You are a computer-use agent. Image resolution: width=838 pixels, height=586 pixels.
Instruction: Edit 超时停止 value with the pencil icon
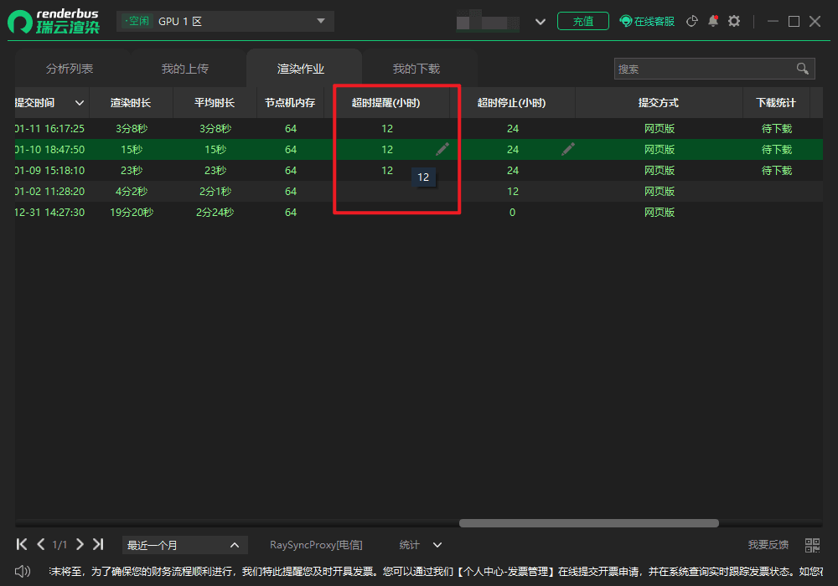568,149
